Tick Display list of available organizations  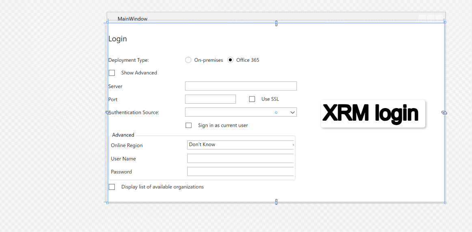112,187
